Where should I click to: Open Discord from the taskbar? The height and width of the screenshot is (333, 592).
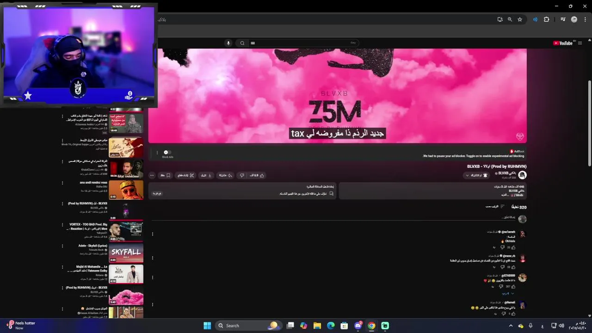358,326
